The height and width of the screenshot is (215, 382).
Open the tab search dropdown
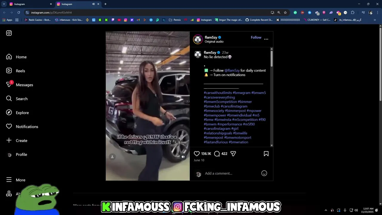pyautogui.click(x=4, y=4)
